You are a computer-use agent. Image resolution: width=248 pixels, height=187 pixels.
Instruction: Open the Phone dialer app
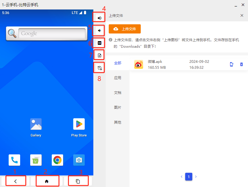[x=15, y=160]
